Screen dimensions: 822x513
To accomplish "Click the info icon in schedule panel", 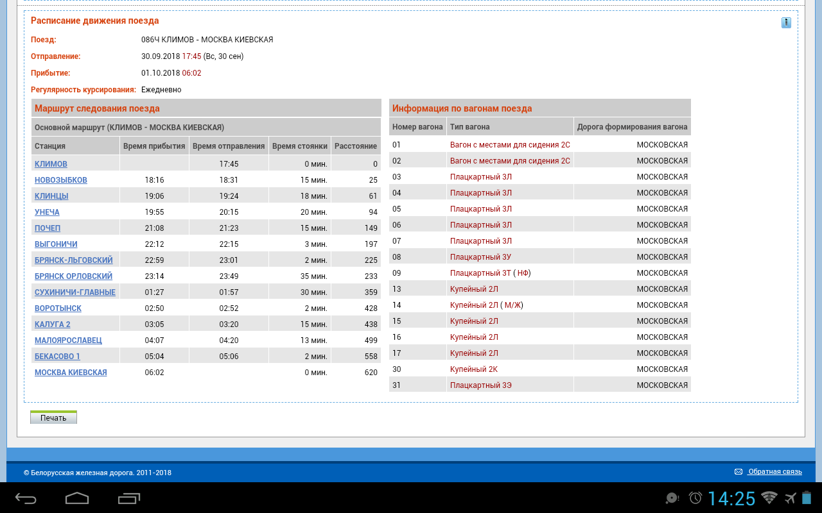I will (x=786, y=23).
